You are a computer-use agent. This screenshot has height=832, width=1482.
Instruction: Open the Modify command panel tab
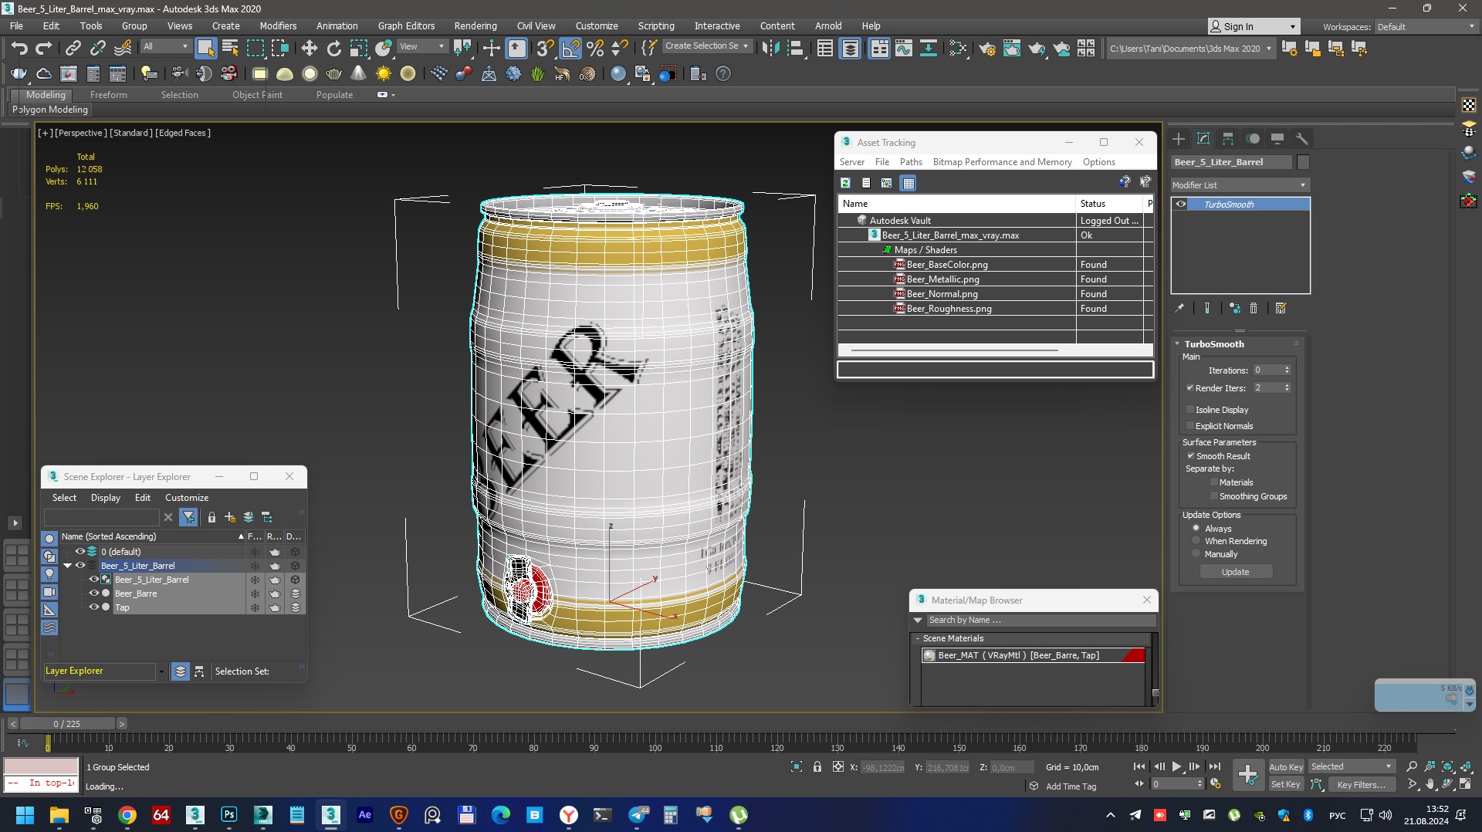point(1203,139)
